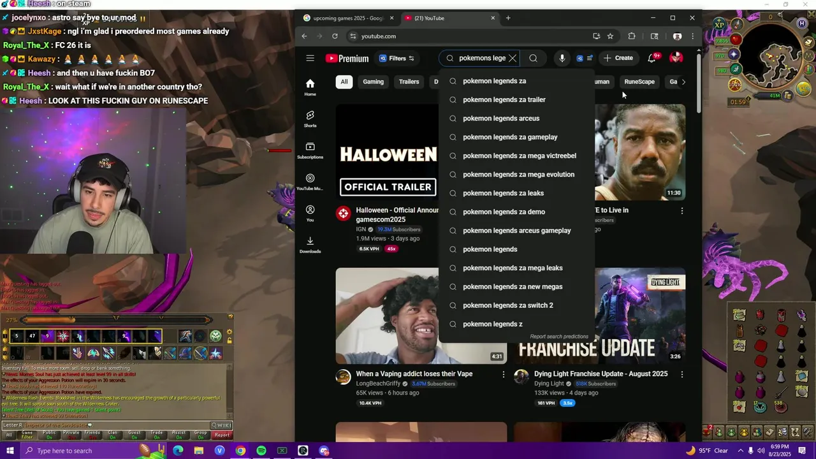The image size is (816, 459).
Task: Open the You section in sidebar
Action: (x=310, y=213)
